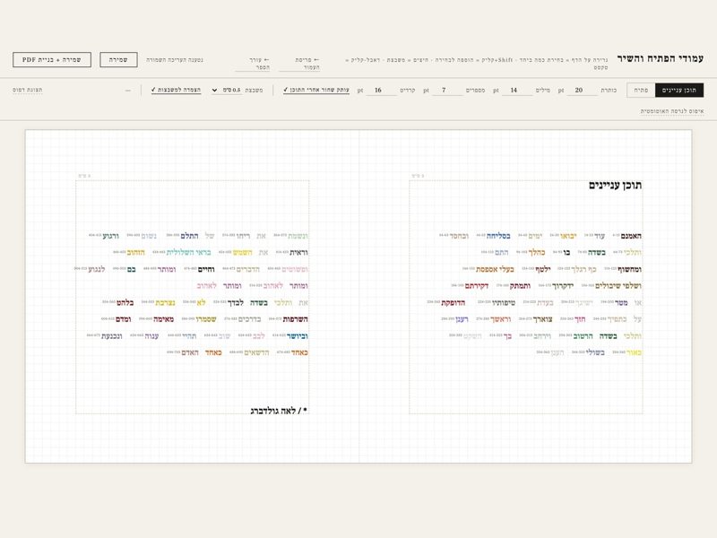Image resolution: width=717 pixels, height=538 pixels.
Task: Select the word 'התלם' on left page
Action: (189, 236)
